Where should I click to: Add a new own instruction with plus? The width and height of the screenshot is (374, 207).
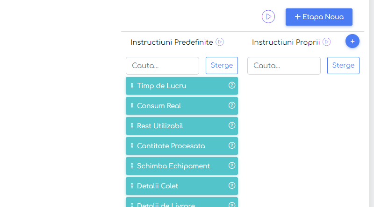pos(352,41)
